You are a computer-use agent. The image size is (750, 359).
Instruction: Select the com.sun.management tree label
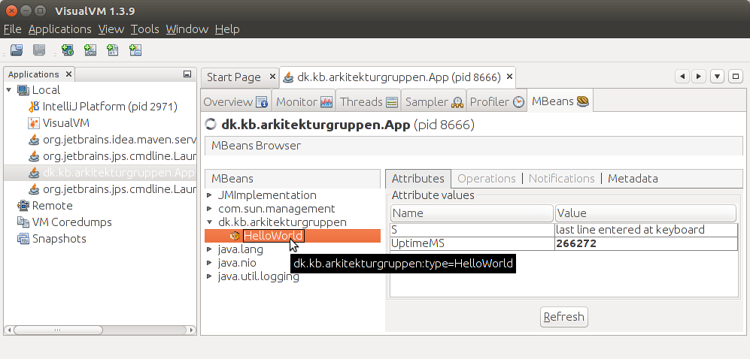click(277, 209)
